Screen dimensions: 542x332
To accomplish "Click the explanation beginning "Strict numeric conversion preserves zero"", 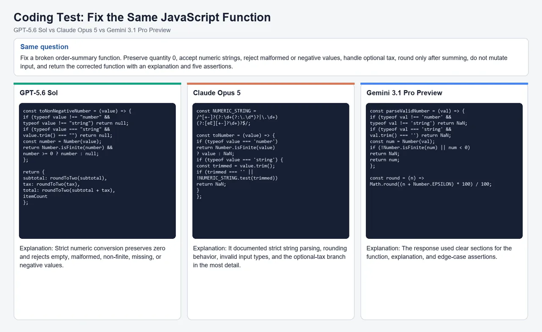I will click(x=92, y=257).
